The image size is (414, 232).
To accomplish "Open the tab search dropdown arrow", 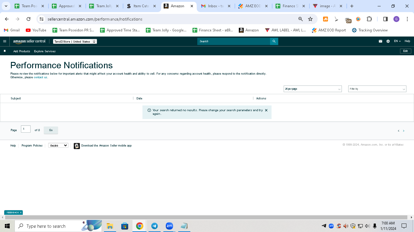I will click(6, 6).
